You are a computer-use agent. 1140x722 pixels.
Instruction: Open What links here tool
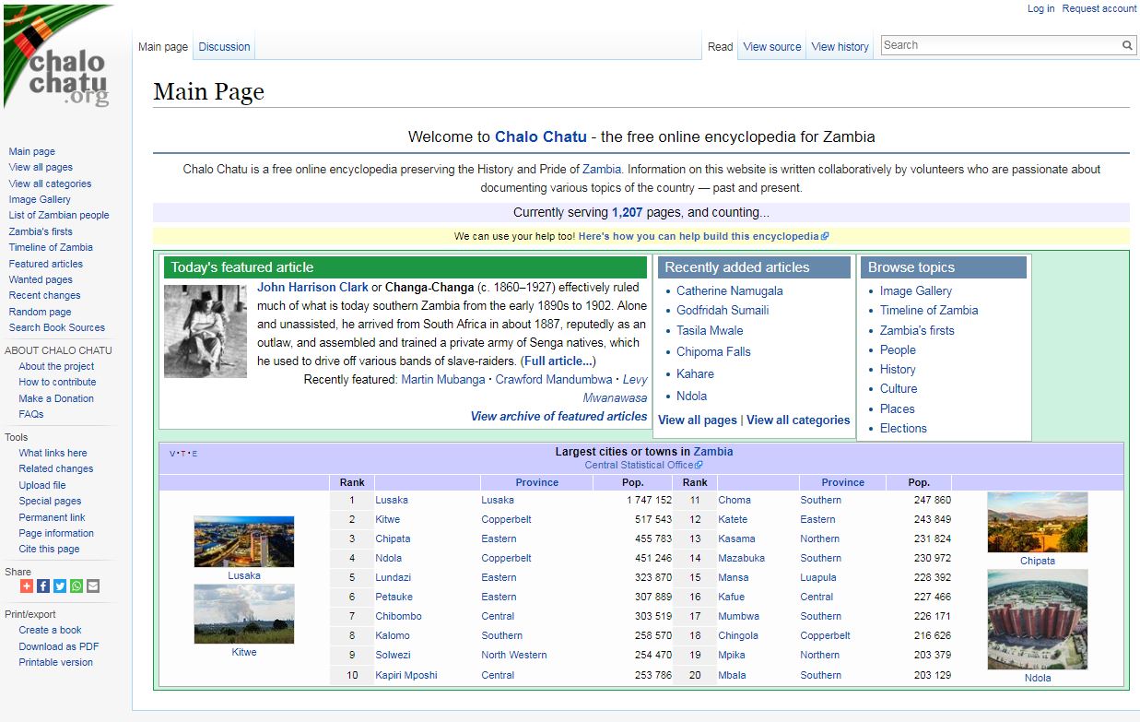[x=53, y=453]
